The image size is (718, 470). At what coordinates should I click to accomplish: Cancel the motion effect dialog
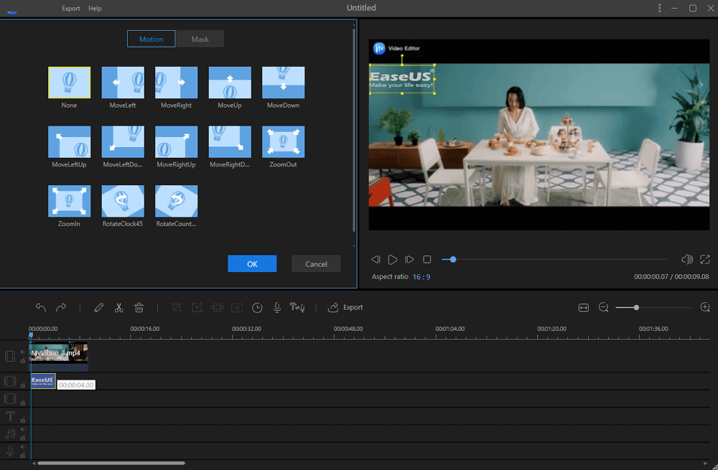[x=316, y=263]
